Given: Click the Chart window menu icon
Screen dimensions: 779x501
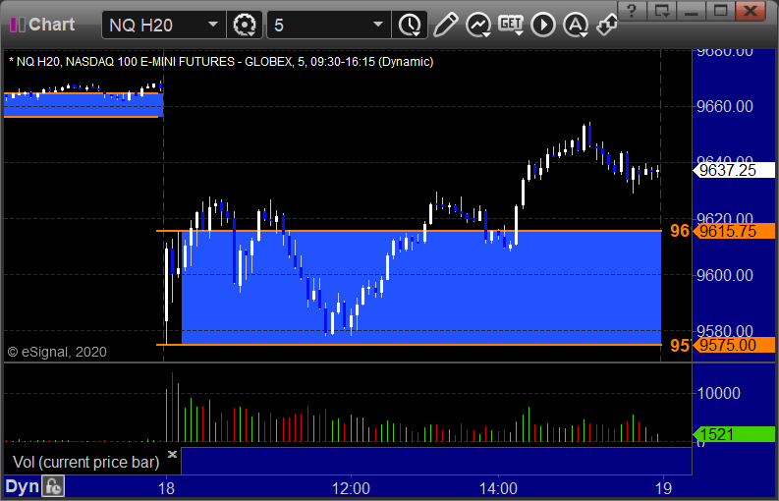Looking at the screenshot, I should pos(18,25).
